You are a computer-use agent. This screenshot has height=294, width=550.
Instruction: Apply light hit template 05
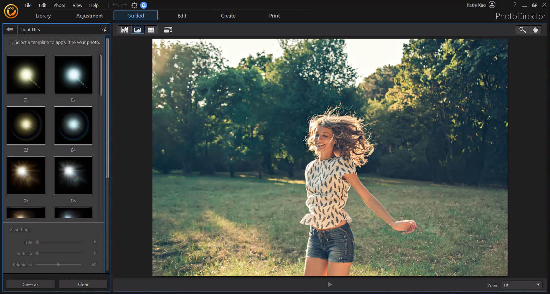tap(26, 176)
